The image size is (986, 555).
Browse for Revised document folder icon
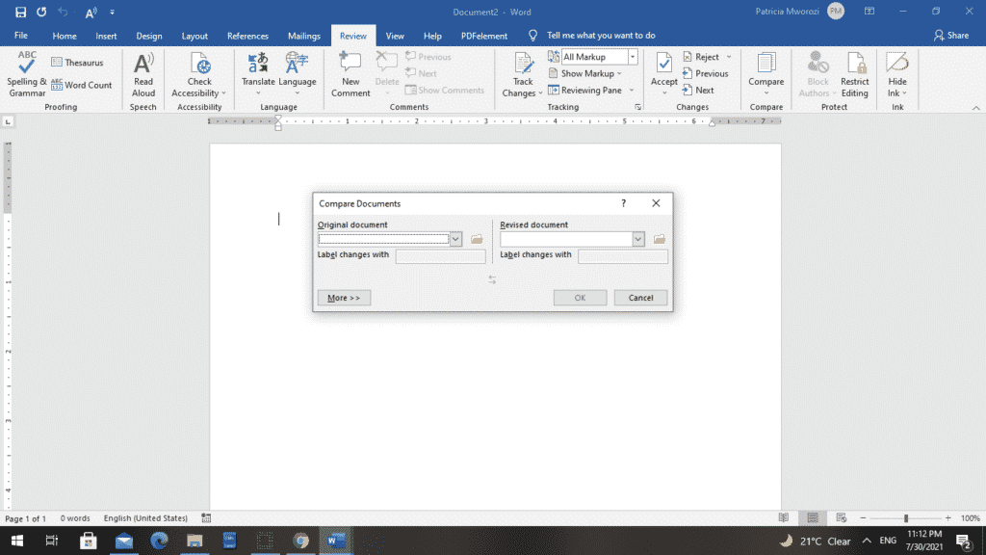click(659, 239)
